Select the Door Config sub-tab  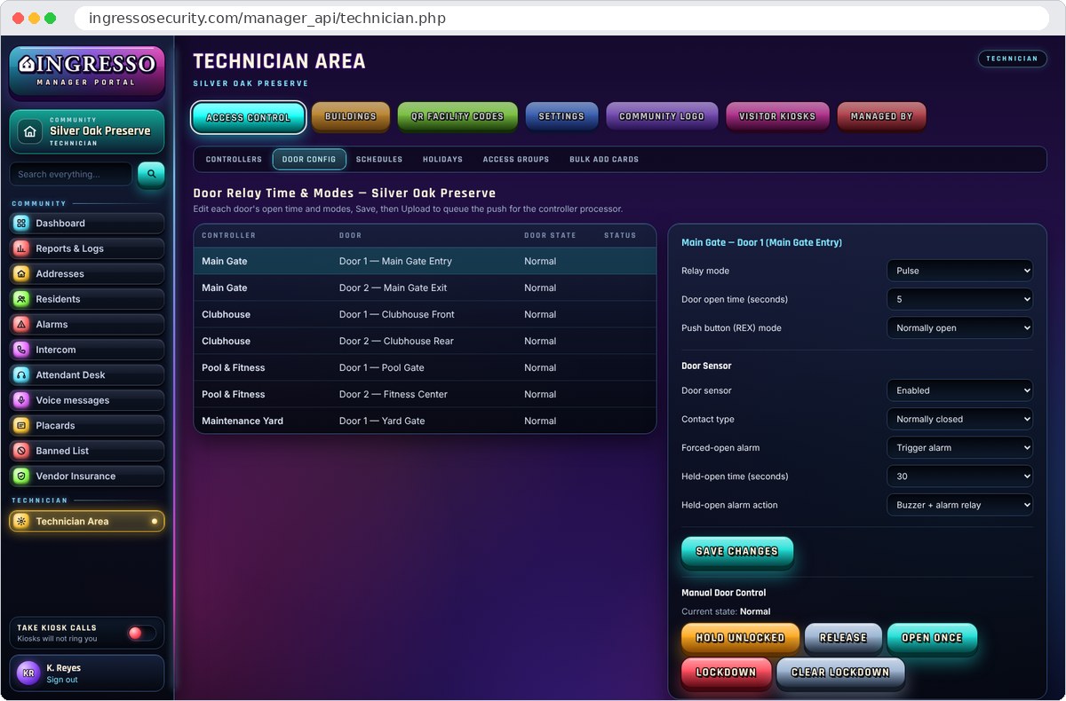pos(309,160)
